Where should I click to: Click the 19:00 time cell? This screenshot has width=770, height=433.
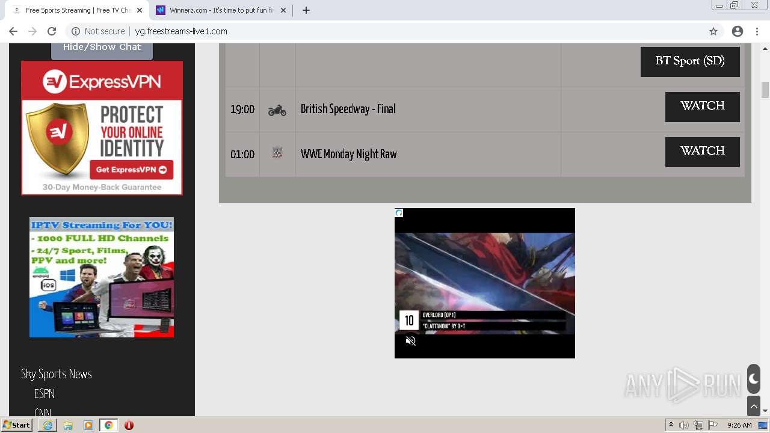[x=242, y=109]
